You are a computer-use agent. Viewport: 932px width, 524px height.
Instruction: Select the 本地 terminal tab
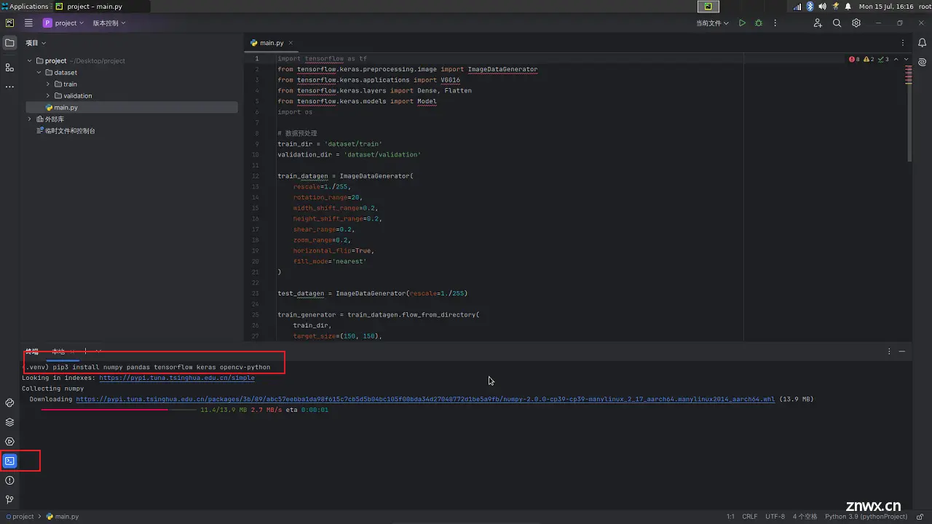[x=58, y=352]
